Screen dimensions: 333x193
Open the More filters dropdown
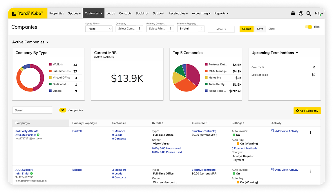click(221, 29)
